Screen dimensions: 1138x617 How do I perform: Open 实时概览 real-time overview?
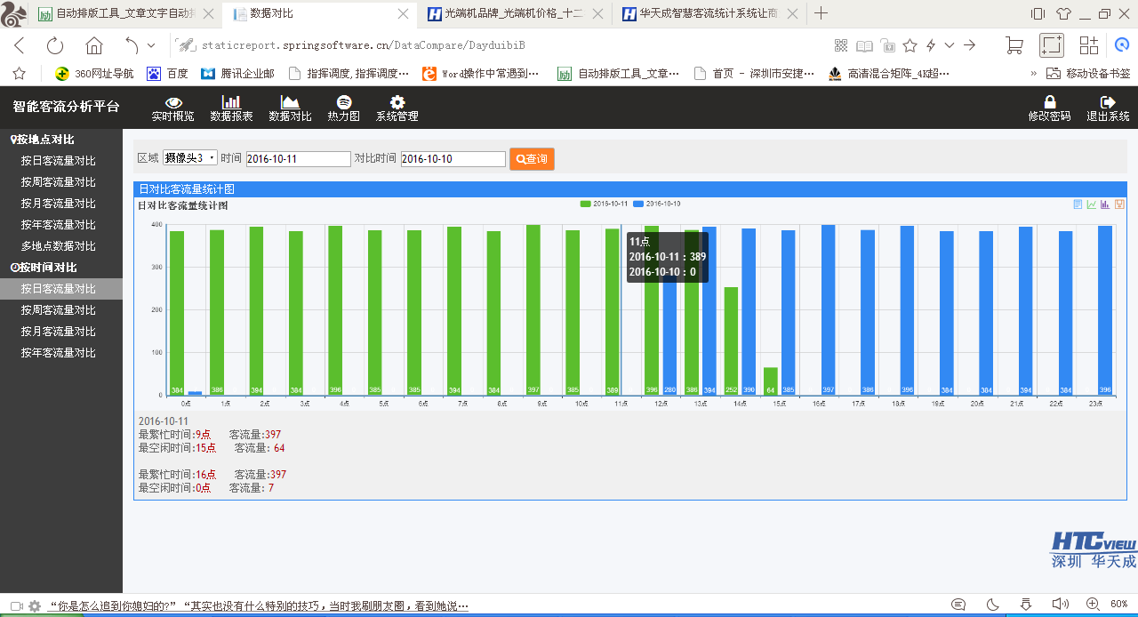[x=172, y=108]
